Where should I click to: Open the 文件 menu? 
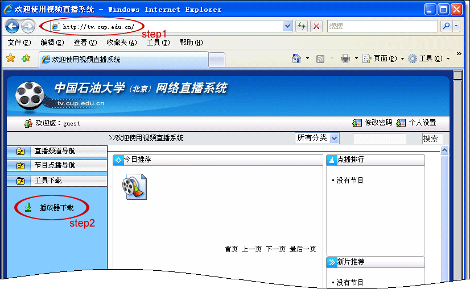tap(18, 43)
